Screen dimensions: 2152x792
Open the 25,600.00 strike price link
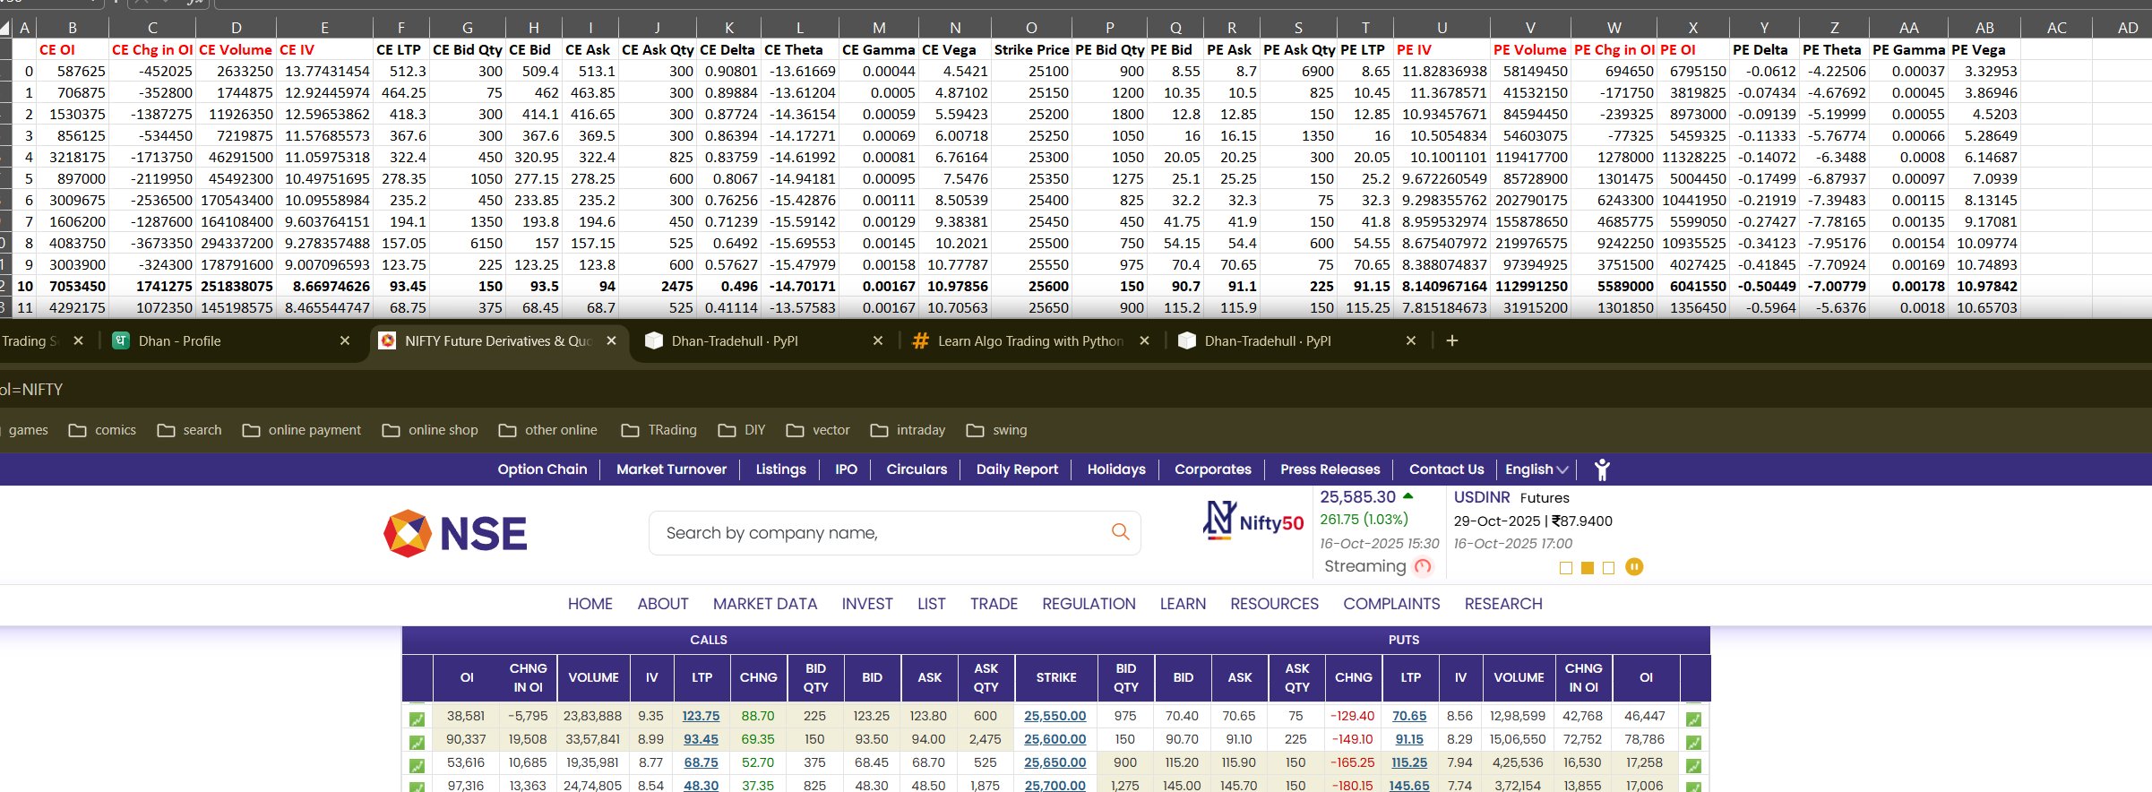[1054, 739]
